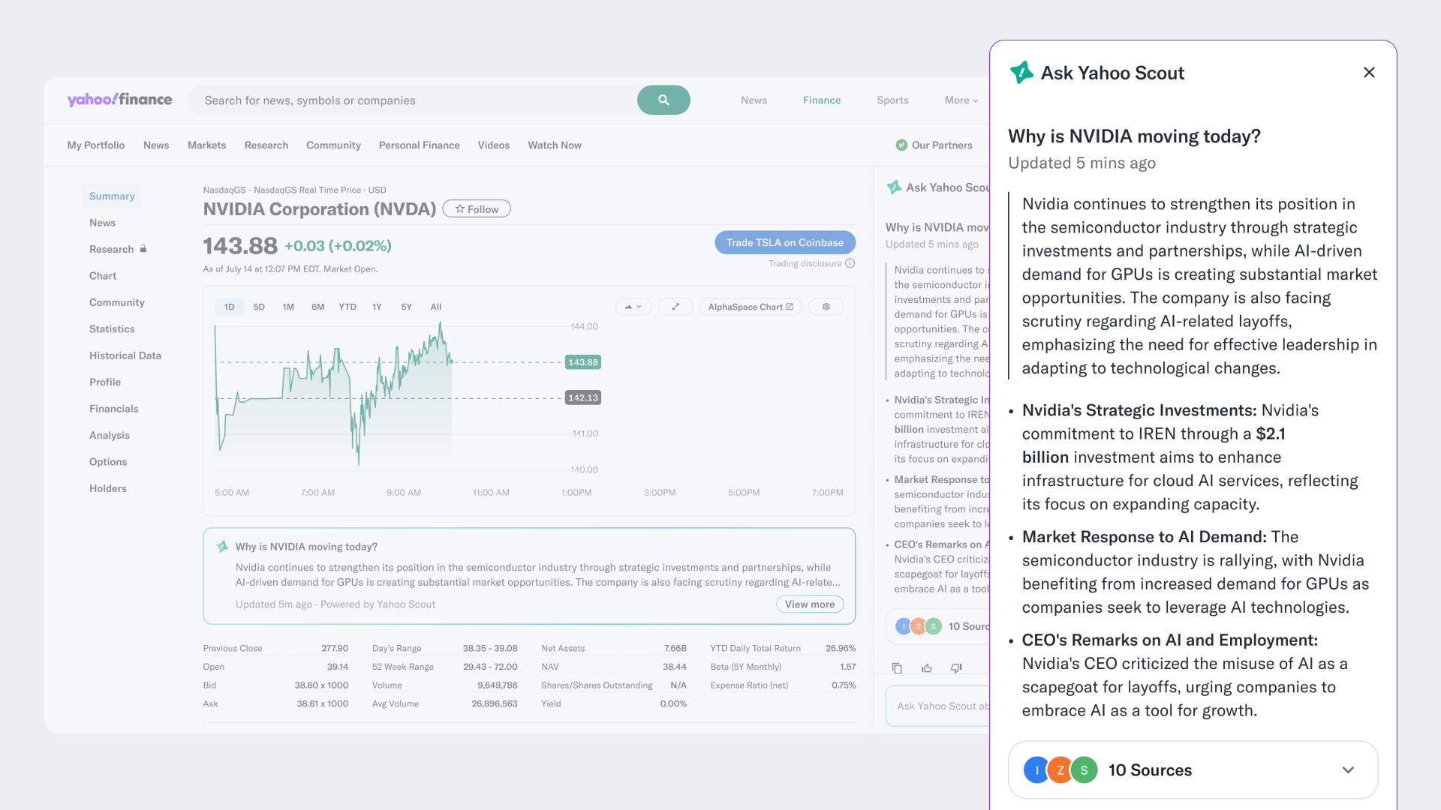Select the 1D chart range
Screen dimensions: 1441x810
230,307
